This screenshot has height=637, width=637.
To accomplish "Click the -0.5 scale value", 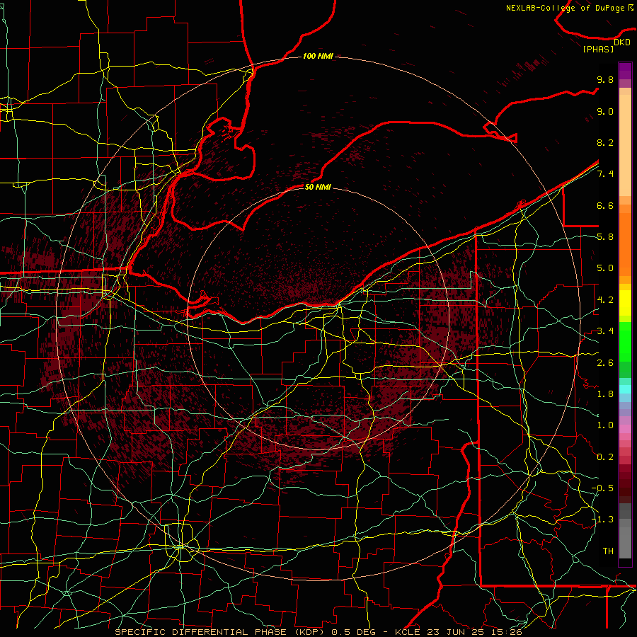I will coord(602,488).
